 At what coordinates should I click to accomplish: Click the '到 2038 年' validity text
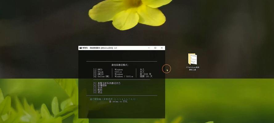[145, 74]
